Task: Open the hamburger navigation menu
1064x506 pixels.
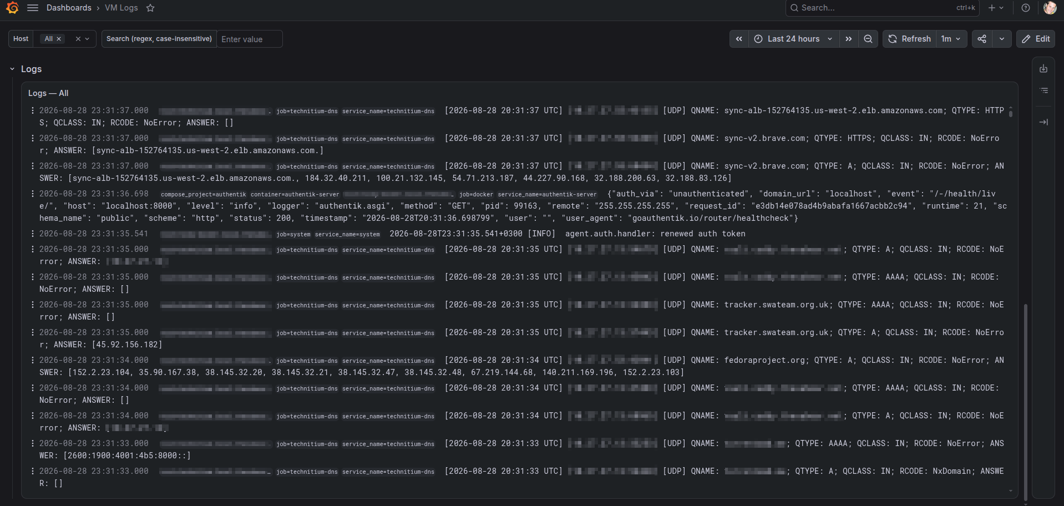Action: (33, 8)
